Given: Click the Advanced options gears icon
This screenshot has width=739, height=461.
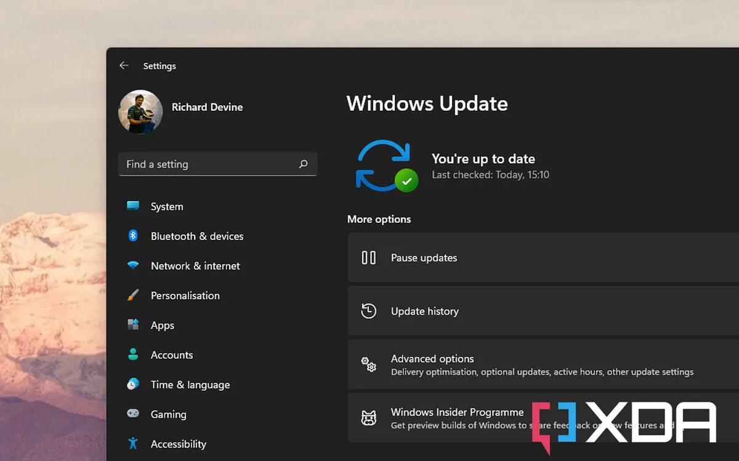Looking at the screenshot, I should 369,364.
